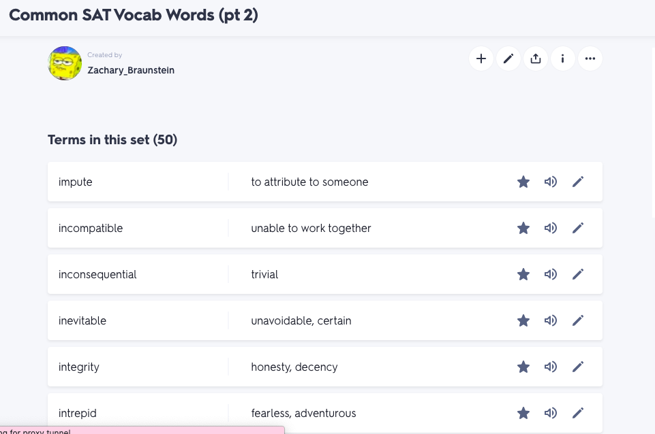Open Zachary_Braunstein's profile link
Viewport: 655px width, 434px height.
point(131,70)
